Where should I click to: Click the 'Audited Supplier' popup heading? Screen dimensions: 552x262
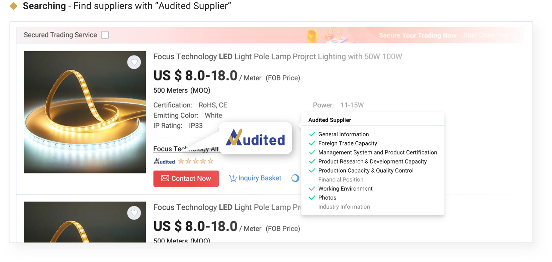point(330,120)
